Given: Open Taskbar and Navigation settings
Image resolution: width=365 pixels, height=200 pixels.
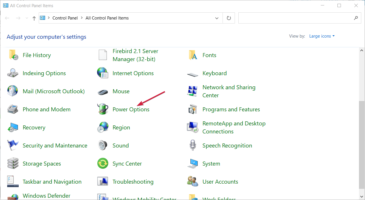Looking at the screenshot, I should point(52,182).
